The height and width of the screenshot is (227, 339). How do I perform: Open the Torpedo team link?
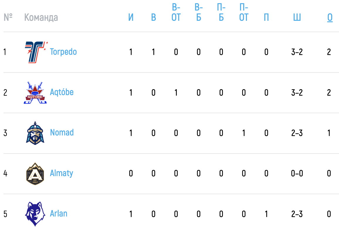point(63,52)
